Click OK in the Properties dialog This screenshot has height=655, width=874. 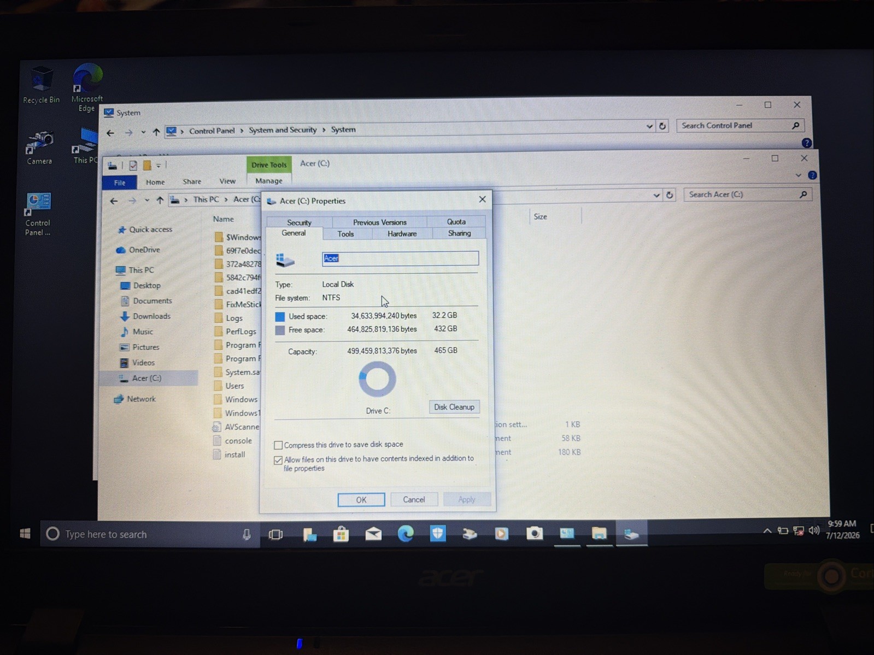(361, 500)
